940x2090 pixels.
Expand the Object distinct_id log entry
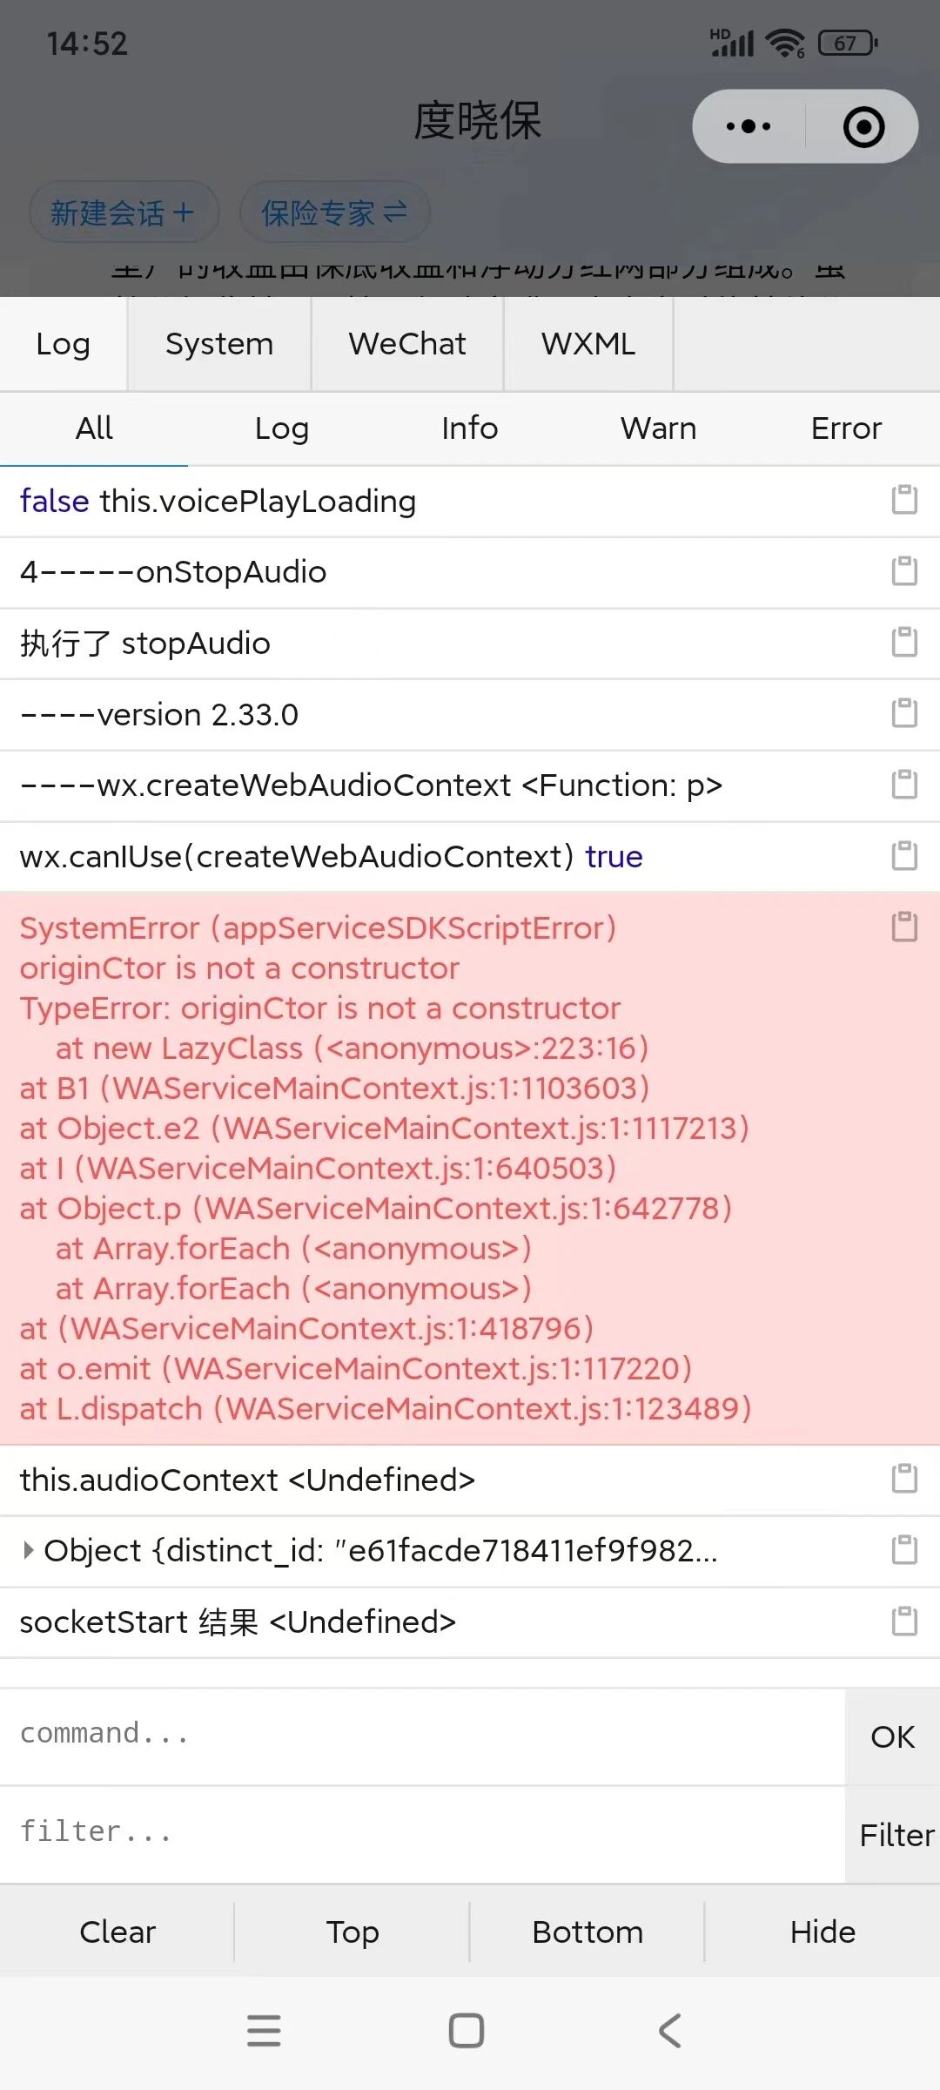click(29, 1550)
